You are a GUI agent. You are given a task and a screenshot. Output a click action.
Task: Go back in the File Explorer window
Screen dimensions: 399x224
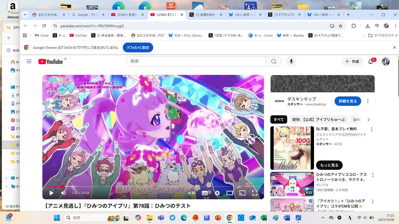click(9, 38)
